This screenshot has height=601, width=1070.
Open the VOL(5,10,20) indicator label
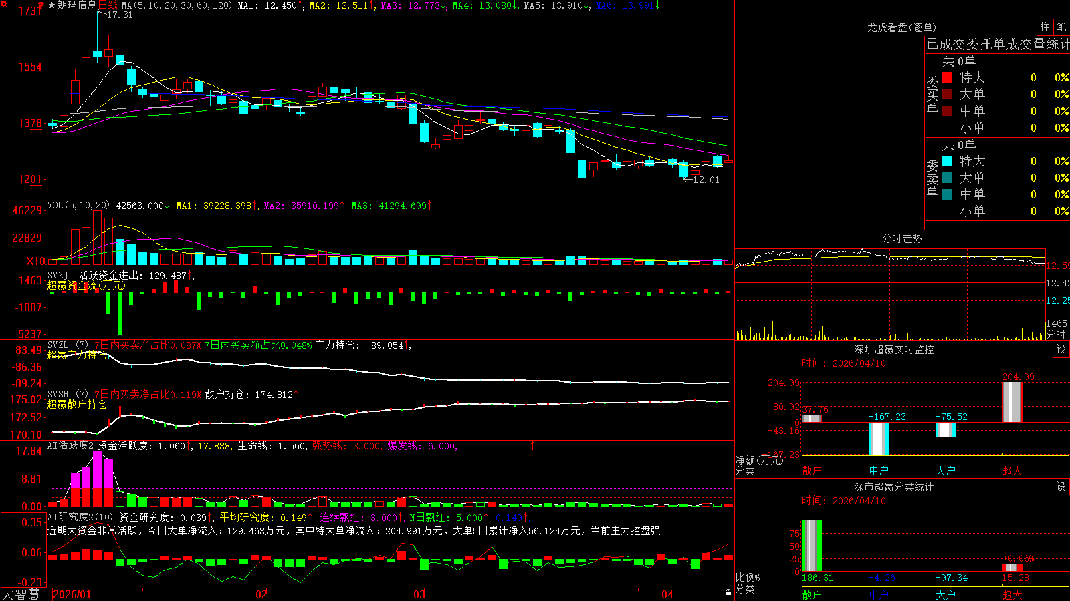[x=79, y=206]
